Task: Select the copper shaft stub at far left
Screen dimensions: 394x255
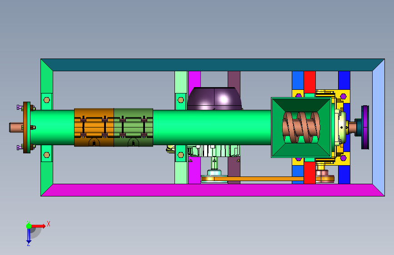Action: click(x=16, y=127)
